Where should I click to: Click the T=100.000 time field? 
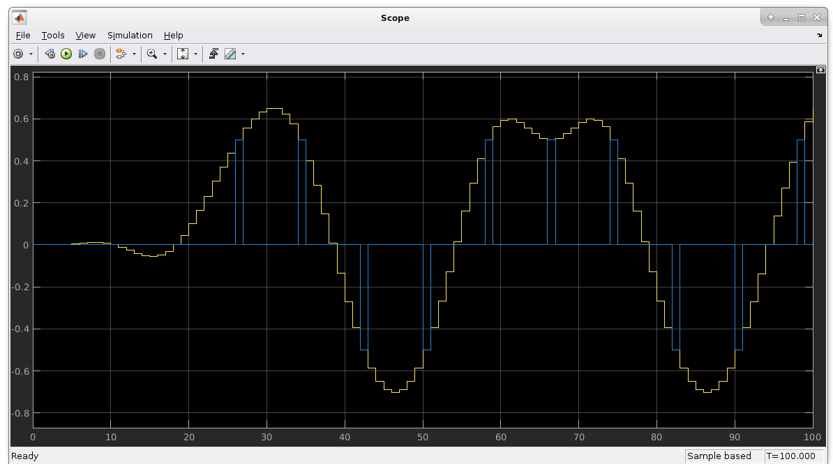click(792, 456)
